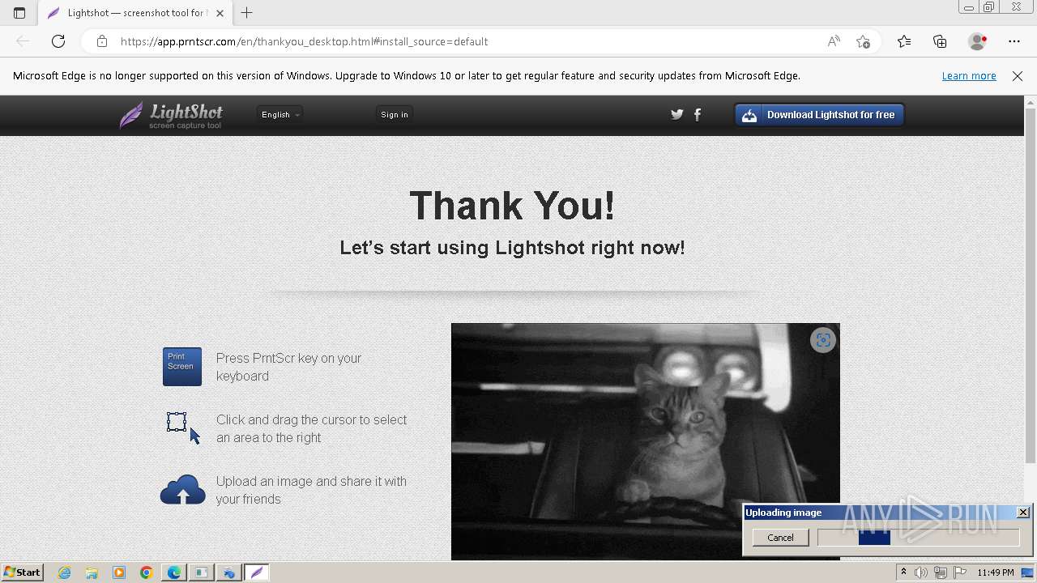The image size is (1037, 583).
Task: Switch to Lightshot feather taskbar item
Action: click(x=257, y=572)
